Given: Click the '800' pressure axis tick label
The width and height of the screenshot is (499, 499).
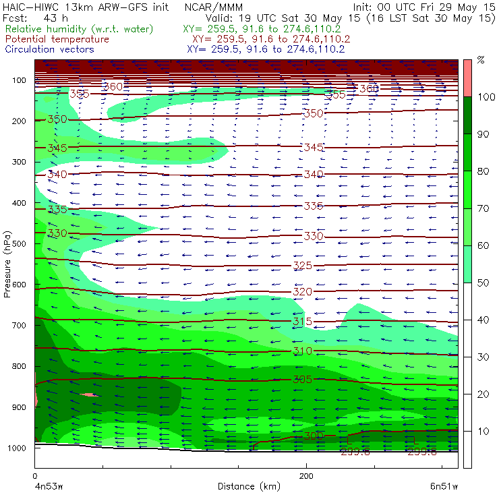Looking at the screenshot, I should [19, 366].
